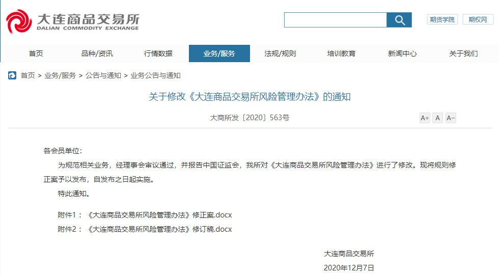Image resolution: width=499 pixels, height=275 pixels.
Task: Click 首页 in the breadcrumb
Action: (x=27, y=75)
